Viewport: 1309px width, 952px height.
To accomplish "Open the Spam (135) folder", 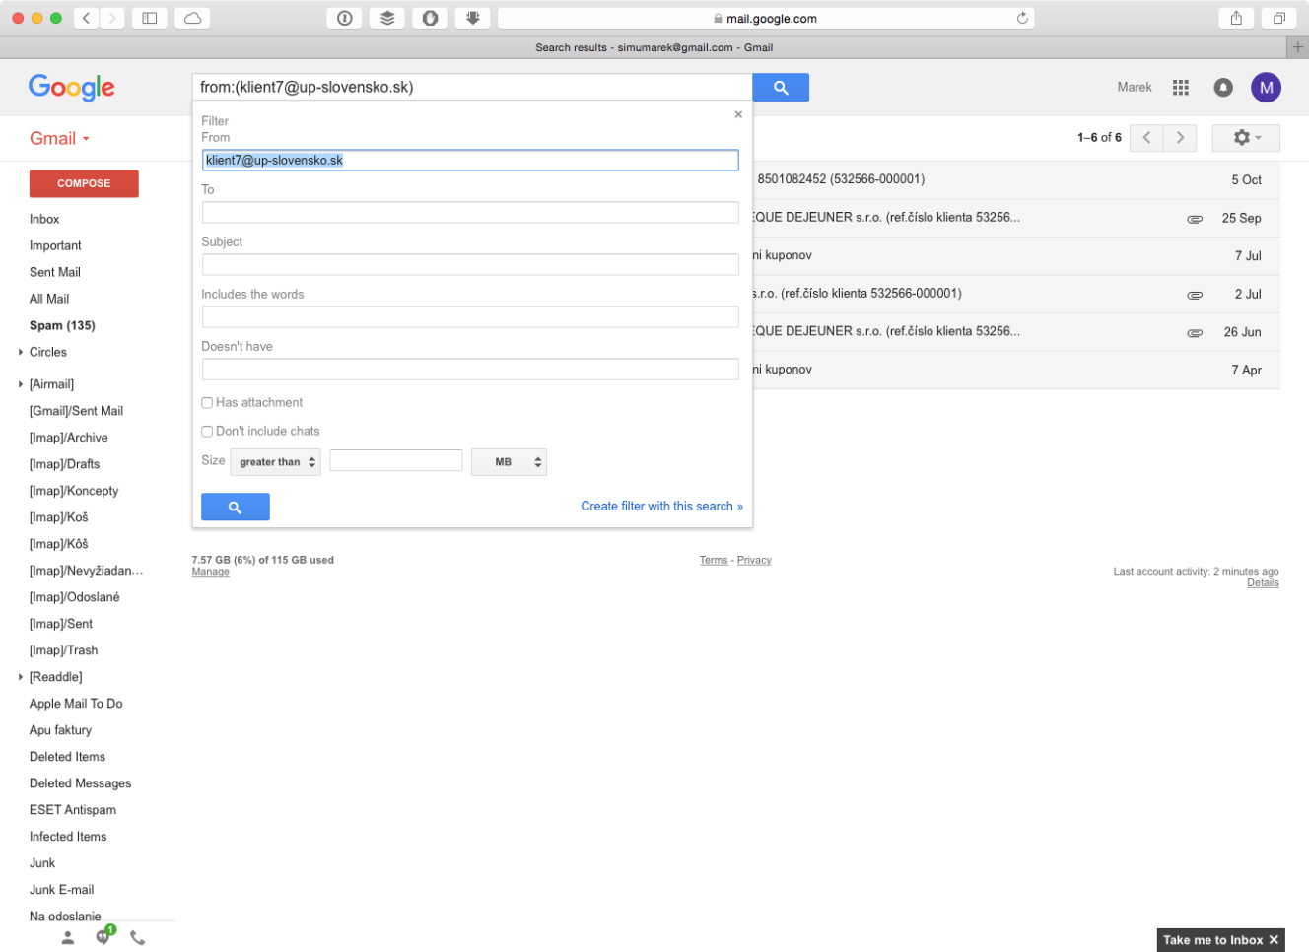I will pos(62,325).
